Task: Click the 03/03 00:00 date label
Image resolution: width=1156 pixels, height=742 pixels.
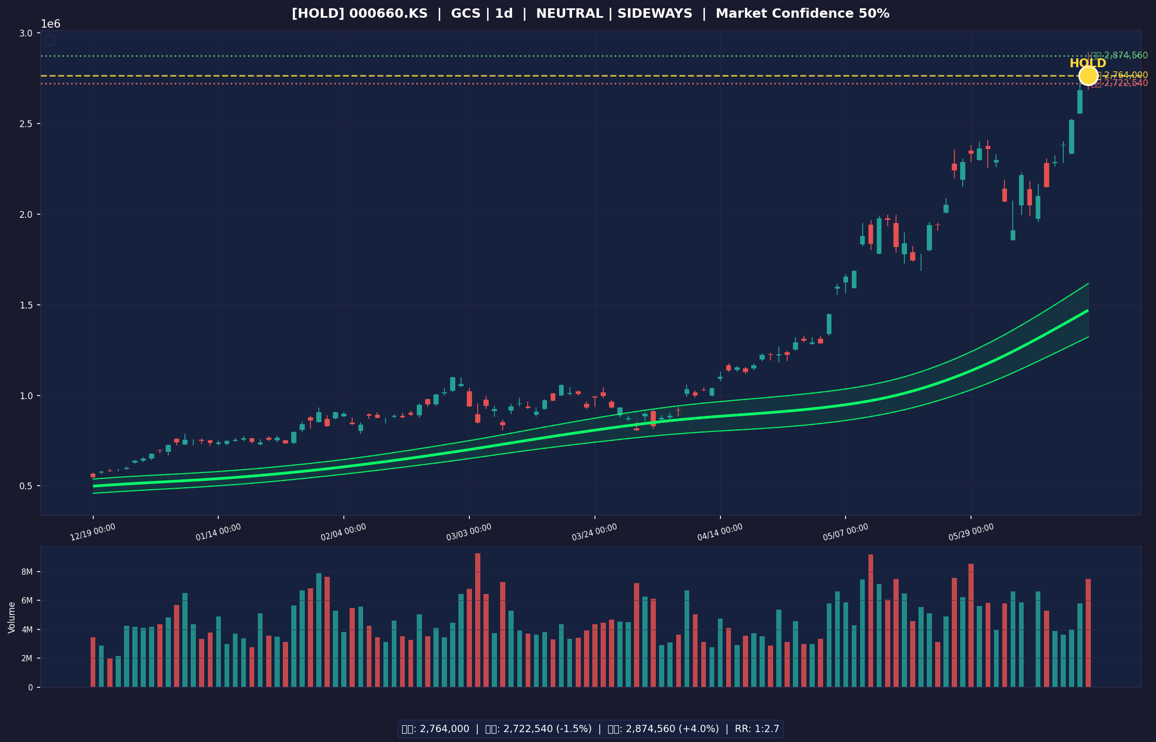Action: pos(469,533)
